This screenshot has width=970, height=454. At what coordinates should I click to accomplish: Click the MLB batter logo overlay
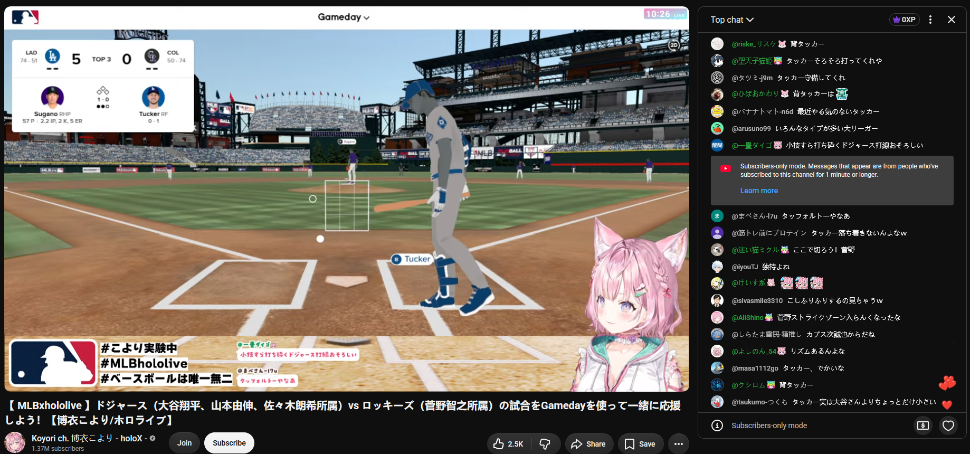(53, 363)
